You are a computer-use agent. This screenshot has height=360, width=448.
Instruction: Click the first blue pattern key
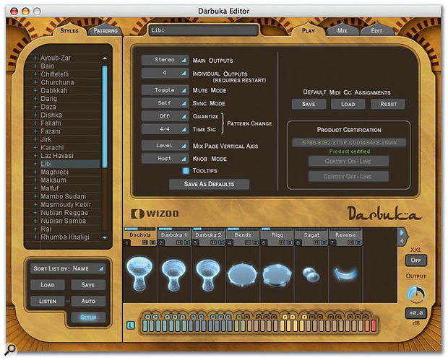tap(145, 325)
